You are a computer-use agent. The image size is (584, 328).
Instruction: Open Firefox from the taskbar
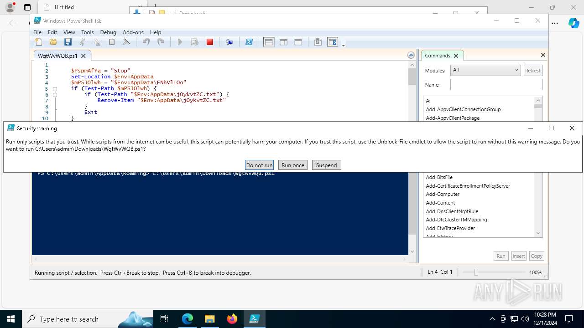tap(232, 319)
